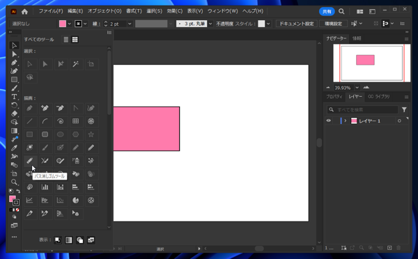Select the Rotate tool in left toolbar
The image size is (418, 259).
[14, 105]
